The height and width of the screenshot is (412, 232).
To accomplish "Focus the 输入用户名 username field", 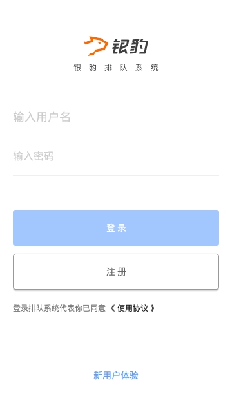I will tap(116, 117).
